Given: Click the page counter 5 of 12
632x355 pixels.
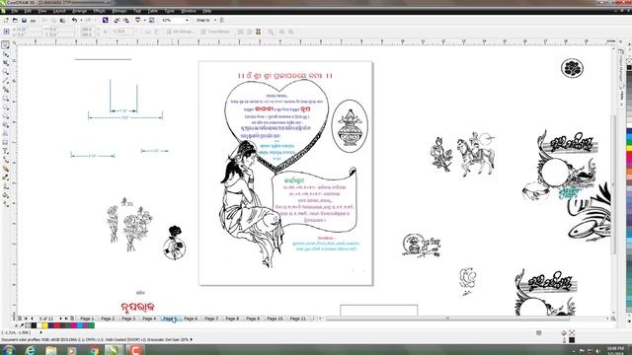Looking at the screenshot, I should click(46, 319).
